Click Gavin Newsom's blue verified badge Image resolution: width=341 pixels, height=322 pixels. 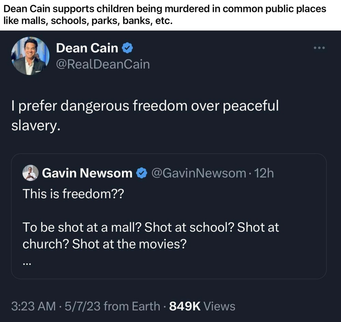pos(141,174)
